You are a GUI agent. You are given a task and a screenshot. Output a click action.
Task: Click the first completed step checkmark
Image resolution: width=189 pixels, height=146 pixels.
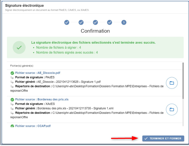point(67,22)
